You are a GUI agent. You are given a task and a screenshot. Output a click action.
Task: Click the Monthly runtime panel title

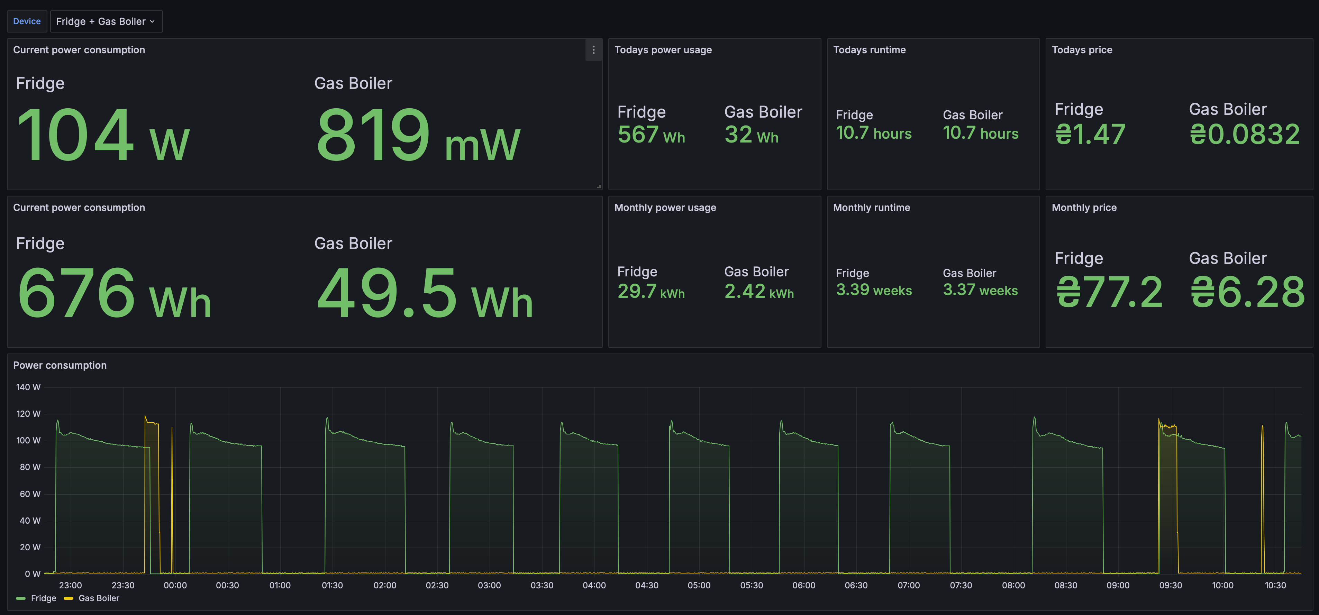tap(871, 208)
